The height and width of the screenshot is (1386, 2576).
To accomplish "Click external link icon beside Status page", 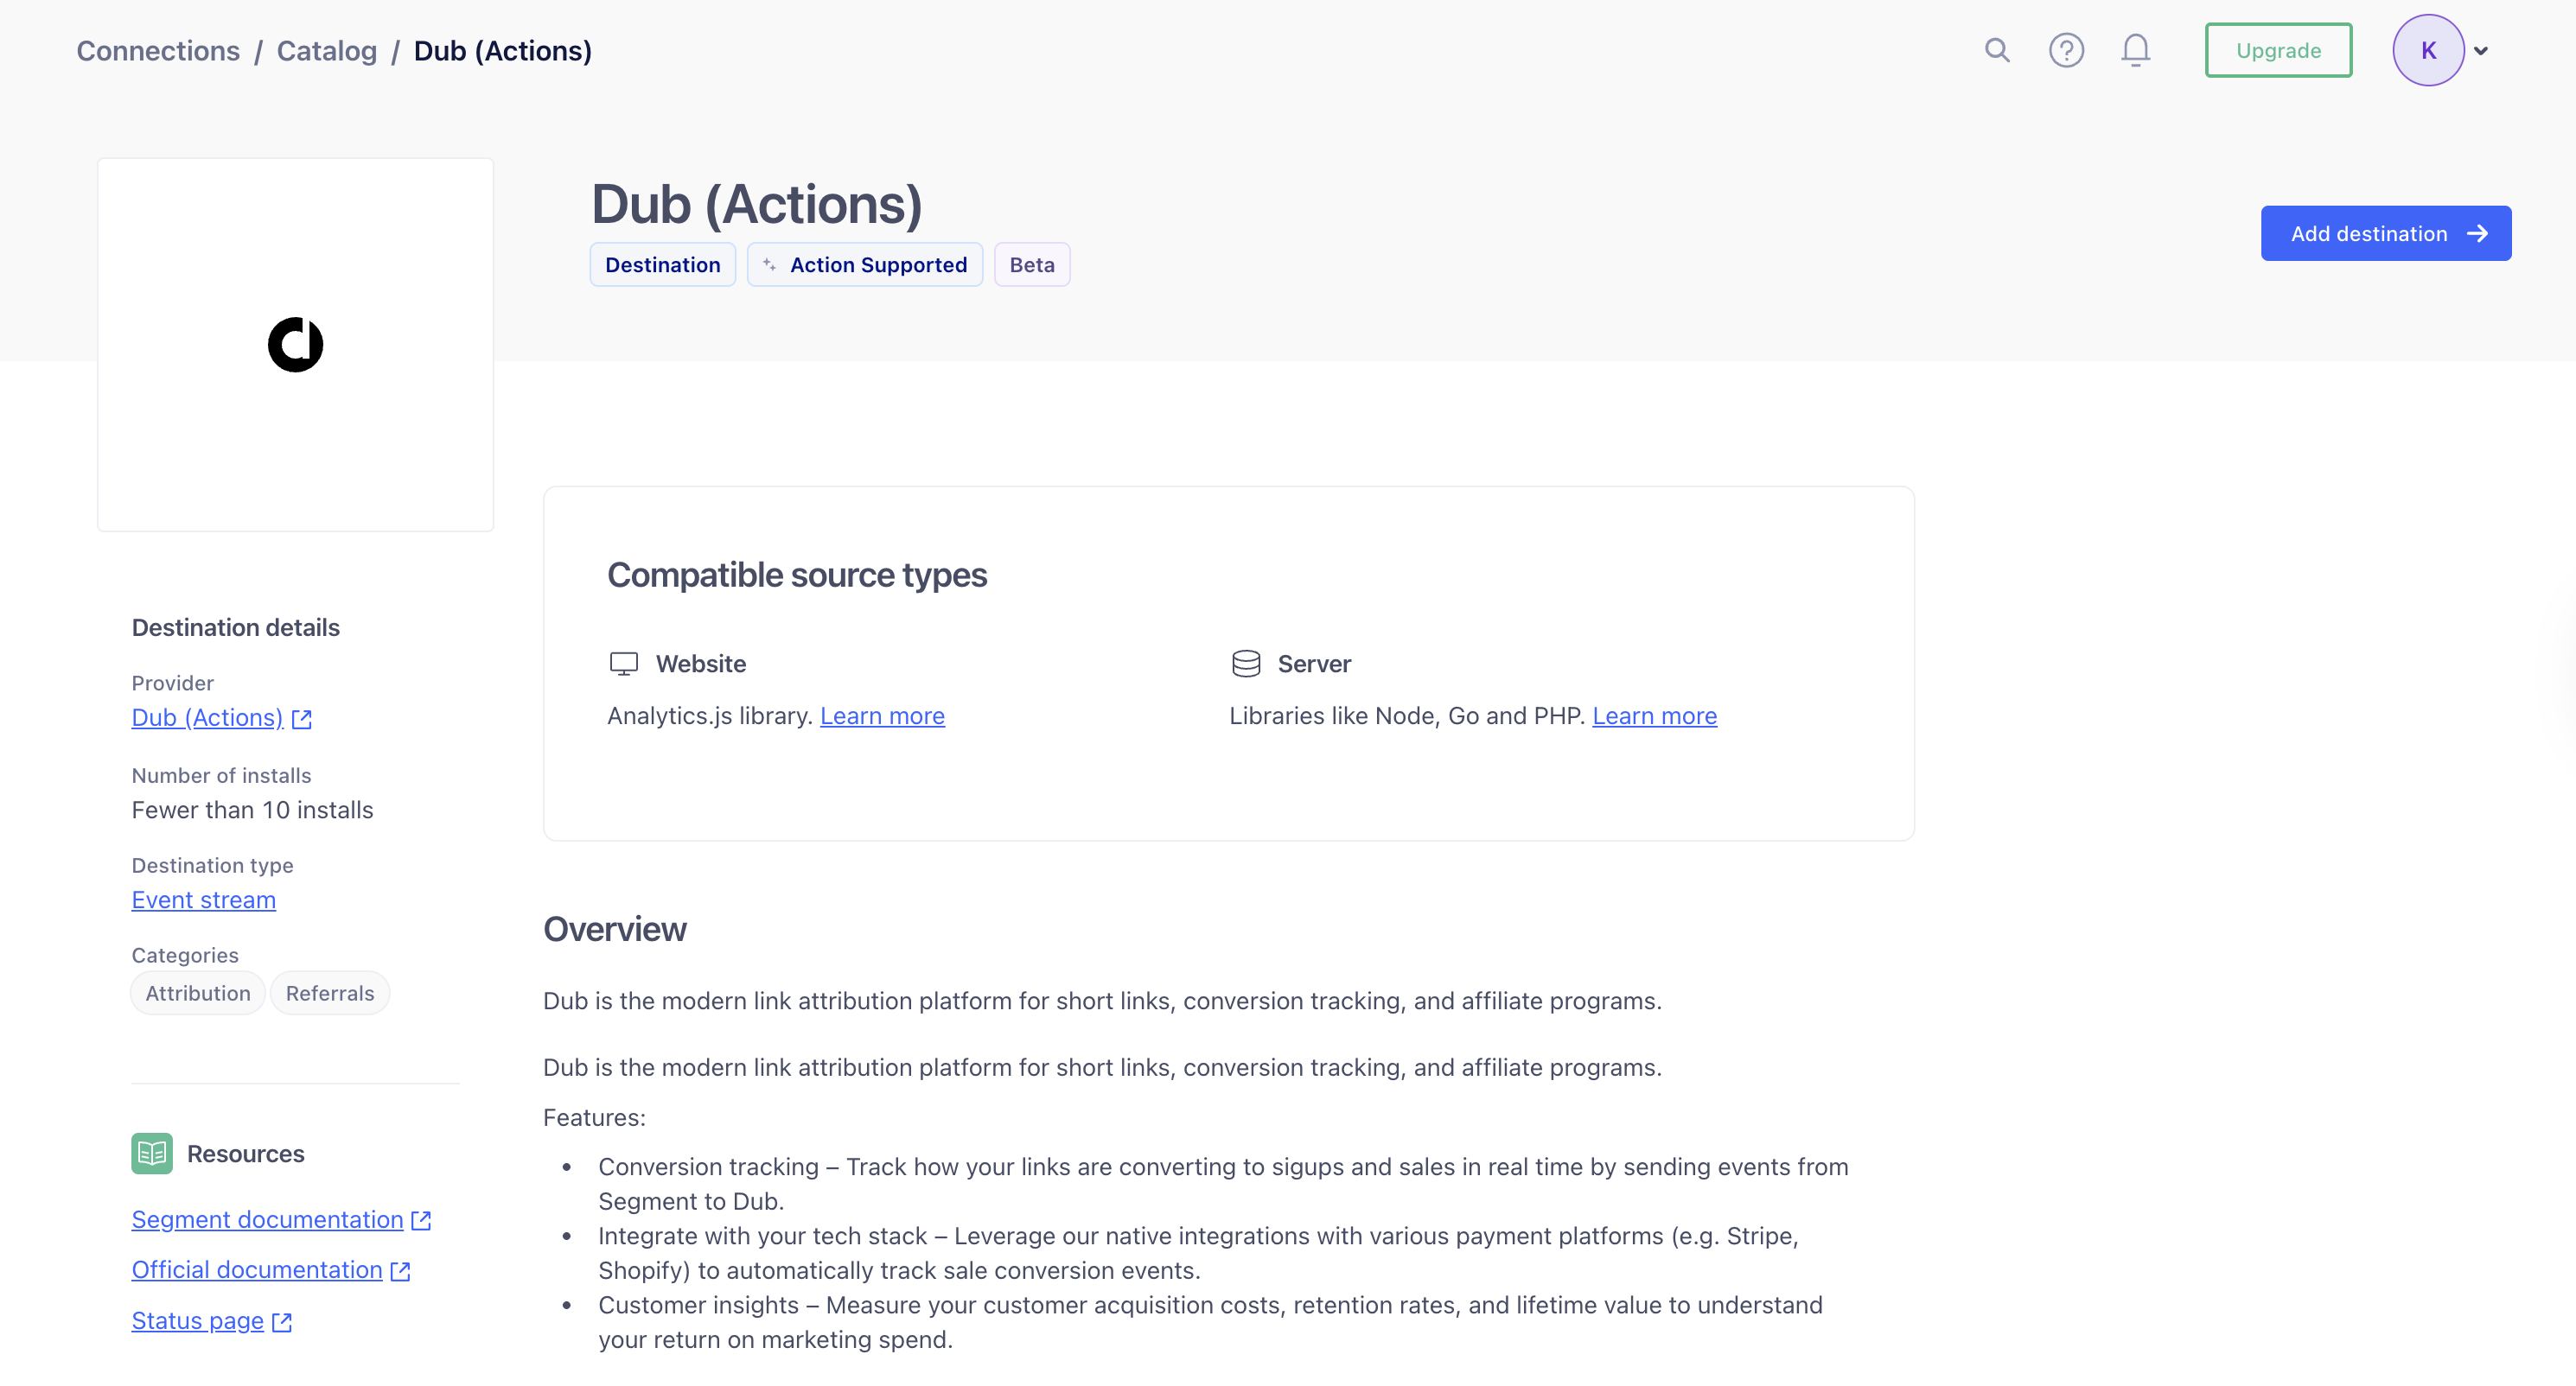I will [x=283, y=1322].
